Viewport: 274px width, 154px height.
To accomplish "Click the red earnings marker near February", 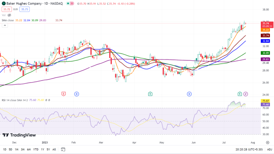I will click(x=64, y=94).
